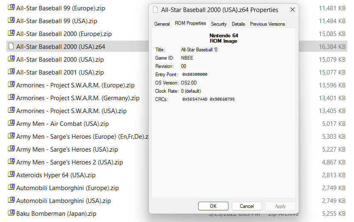
Task: Click the 16,384 KB size value
Action: coord(332,47)
